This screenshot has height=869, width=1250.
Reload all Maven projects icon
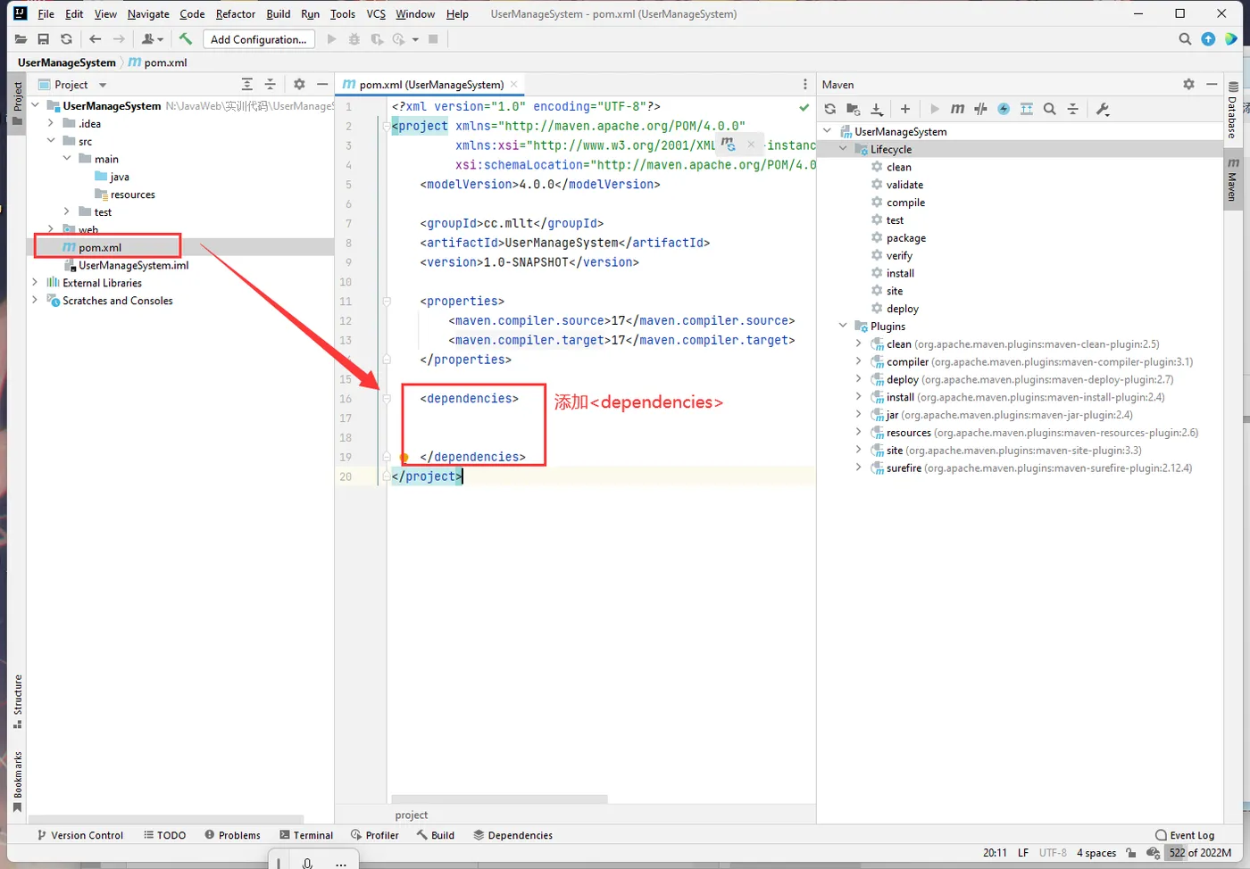(830, 109)
